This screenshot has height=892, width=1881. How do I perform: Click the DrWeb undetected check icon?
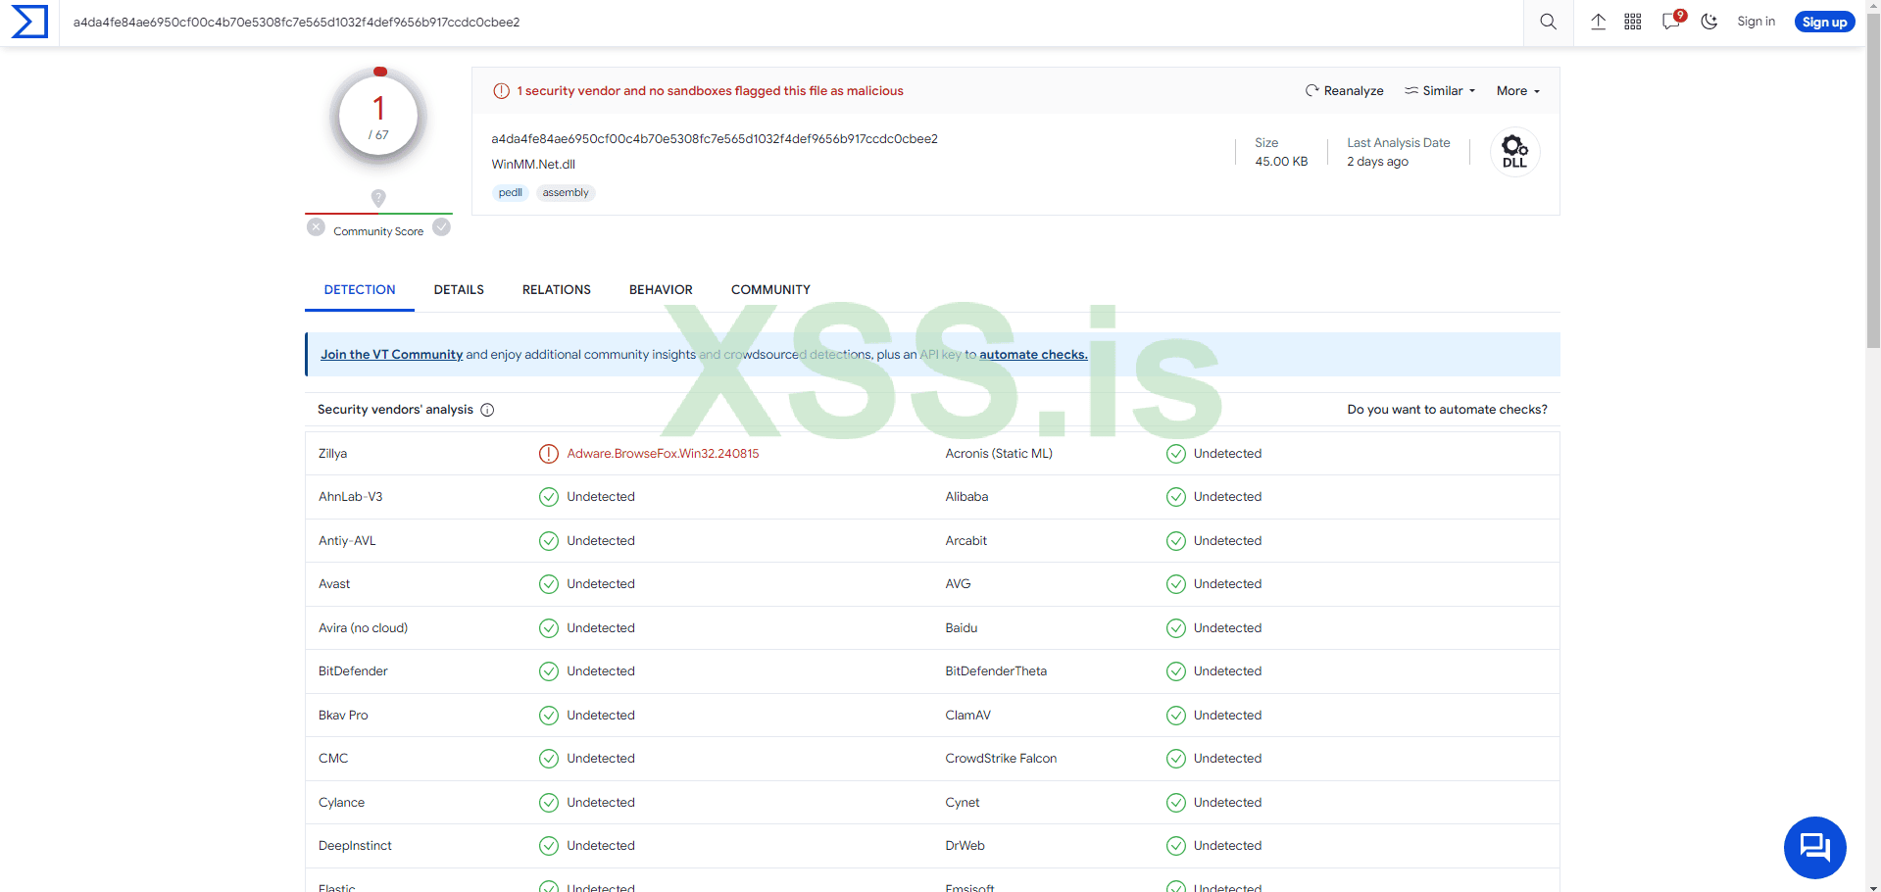(x=1176, y=846)
